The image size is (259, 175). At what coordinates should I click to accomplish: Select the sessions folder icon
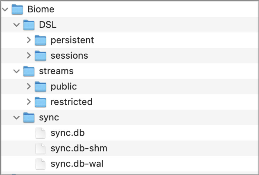coord(41,56)
